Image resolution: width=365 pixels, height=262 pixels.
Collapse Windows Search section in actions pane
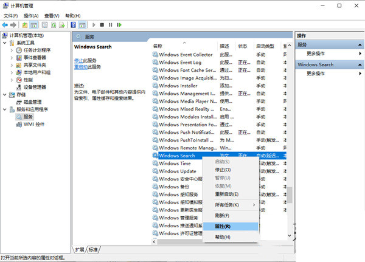click(x=360, y=64)
